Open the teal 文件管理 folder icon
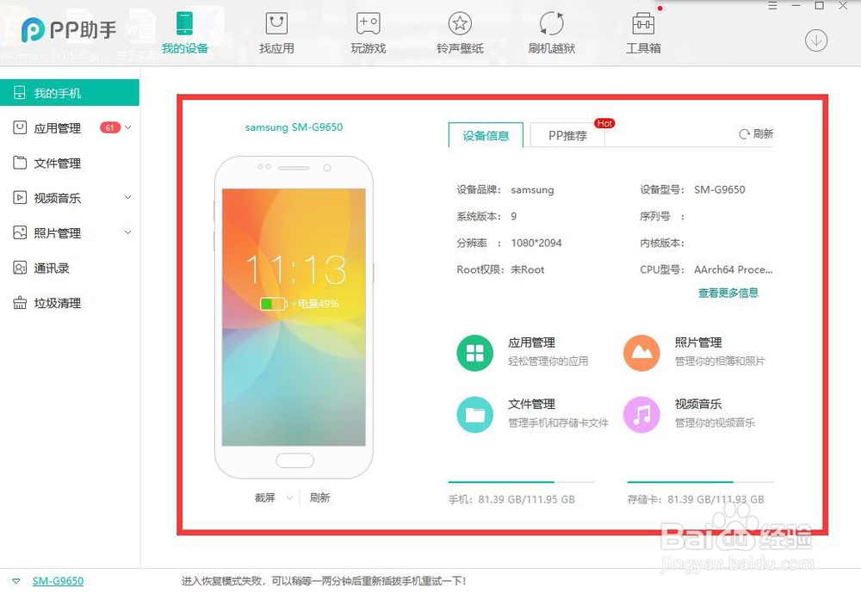This screenshot has width=861, height=593. pyautogui.click(x=474, y=415)
